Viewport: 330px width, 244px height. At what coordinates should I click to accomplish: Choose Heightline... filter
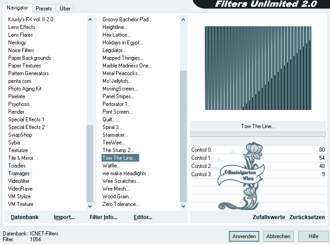tap(115, 27)
